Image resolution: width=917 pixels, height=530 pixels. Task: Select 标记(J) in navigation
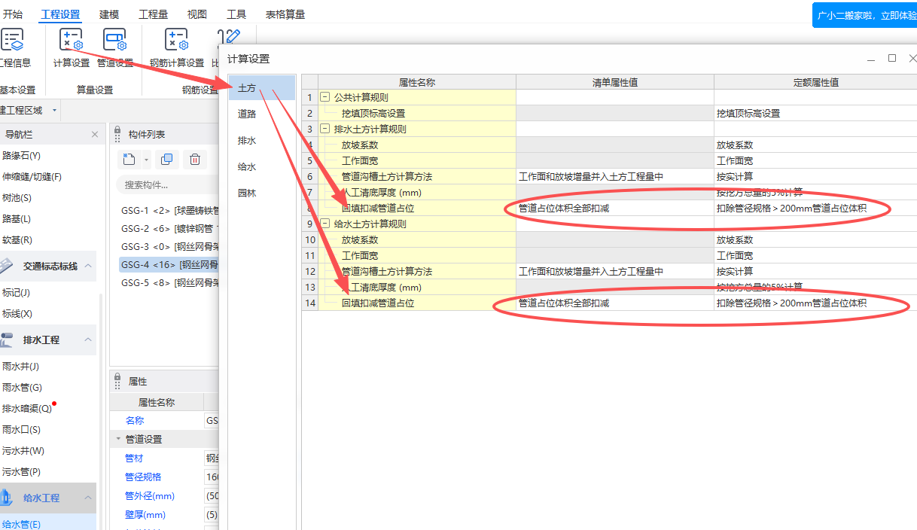click(17, 292)
